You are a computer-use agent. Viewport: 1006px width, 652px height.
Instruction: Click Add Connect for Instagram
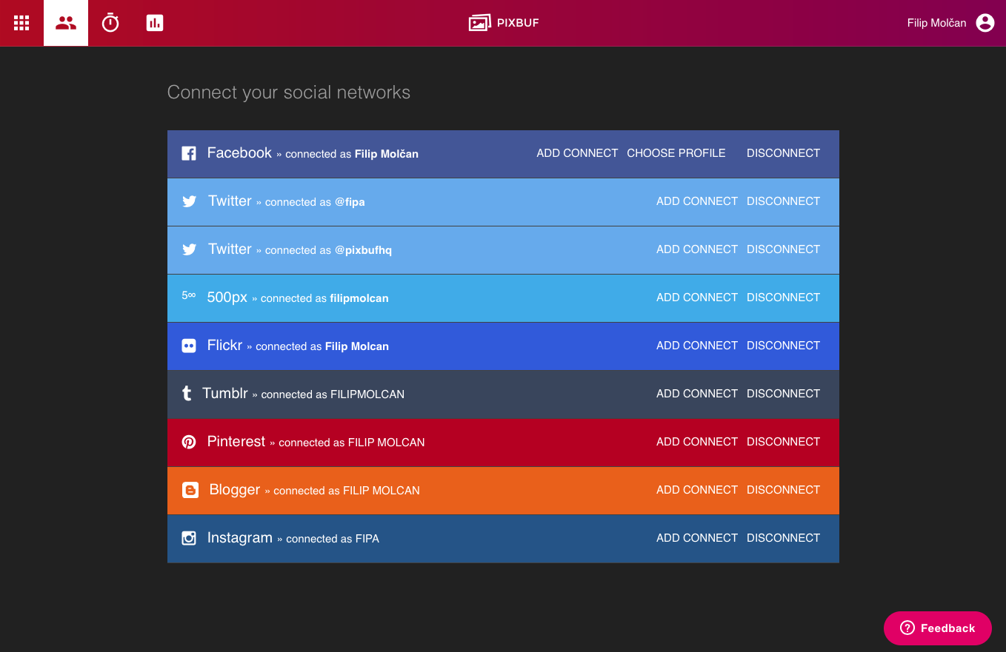(697, 538)
